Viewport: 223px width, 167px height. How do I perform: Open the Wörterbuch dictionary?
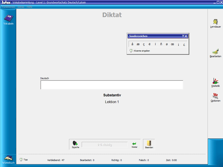pyautogui.click(x=8, y=159)
